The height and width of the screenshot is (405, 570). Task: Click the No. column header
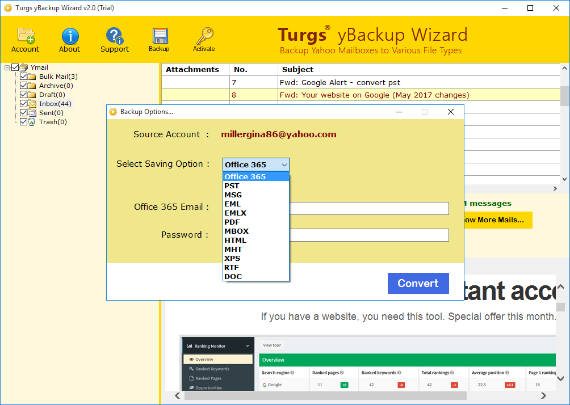point(254,70)
